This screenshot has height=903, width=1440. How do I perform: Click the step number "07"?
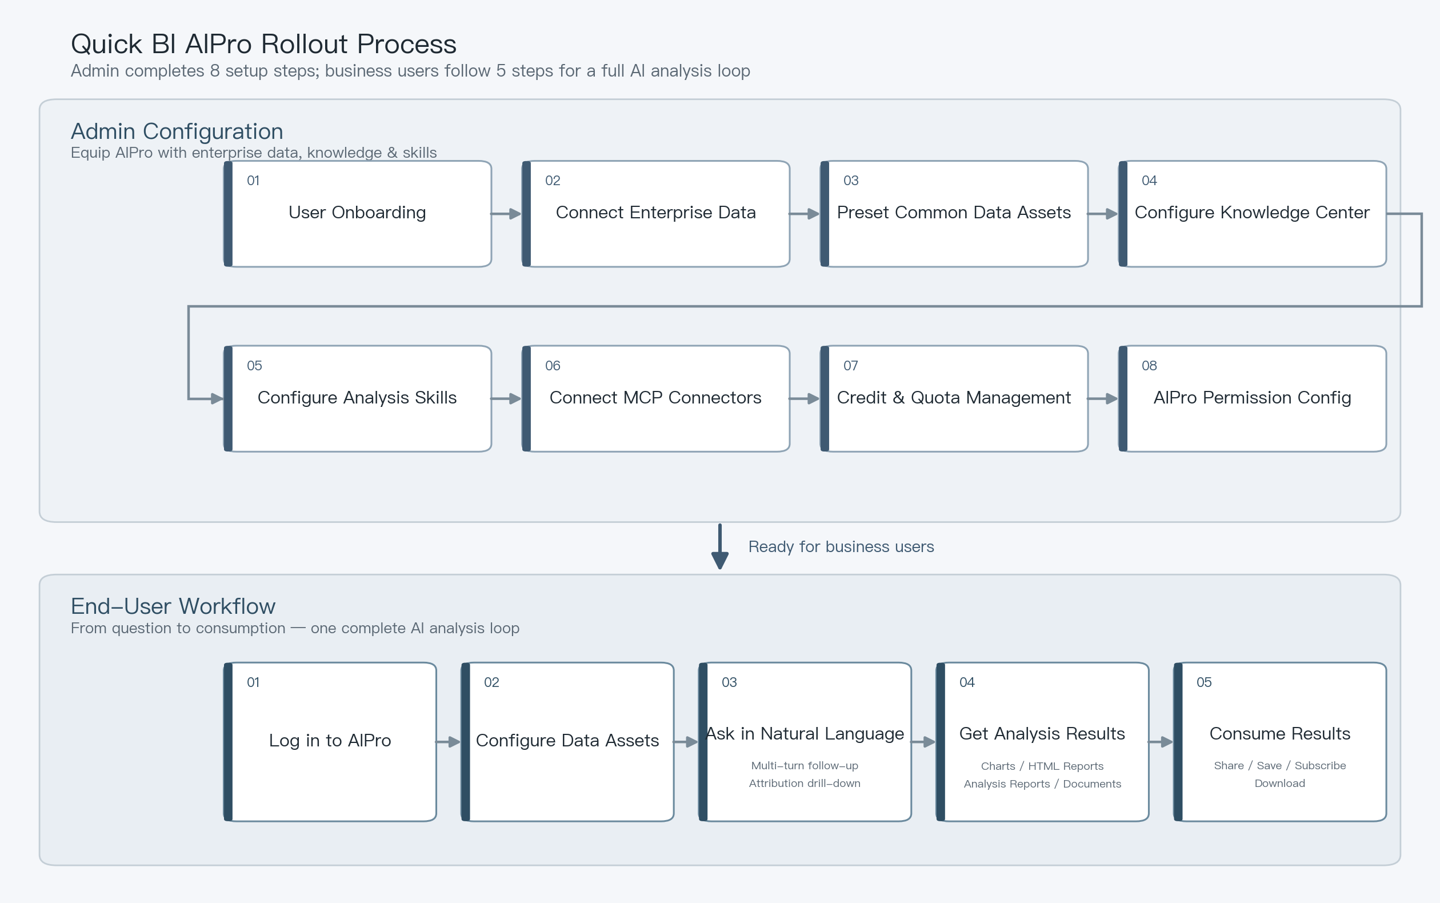[851, 366]
